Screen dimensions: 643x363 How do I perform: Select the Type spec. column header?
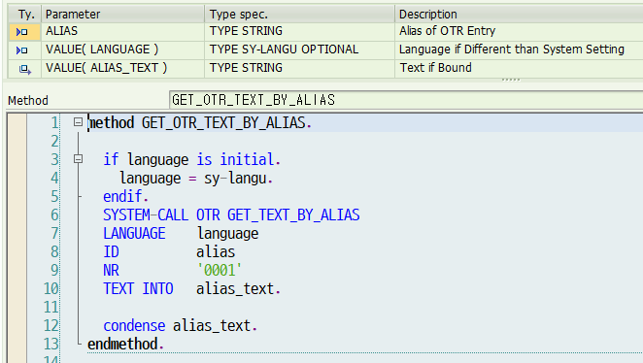pos(300,15)
